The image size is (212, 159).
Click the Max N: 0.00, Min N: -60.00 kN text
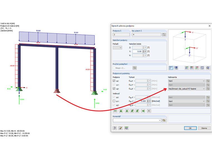tap(13, 131)
